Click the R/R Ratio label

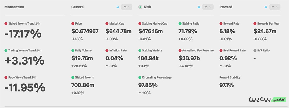pos(263,50)
